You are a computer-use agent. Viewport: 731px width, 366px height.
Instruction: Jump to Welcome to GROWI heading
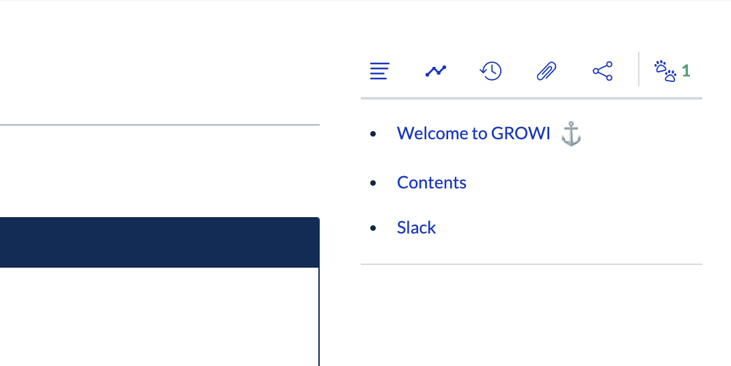pyautogui.click(x=473, y=133)
